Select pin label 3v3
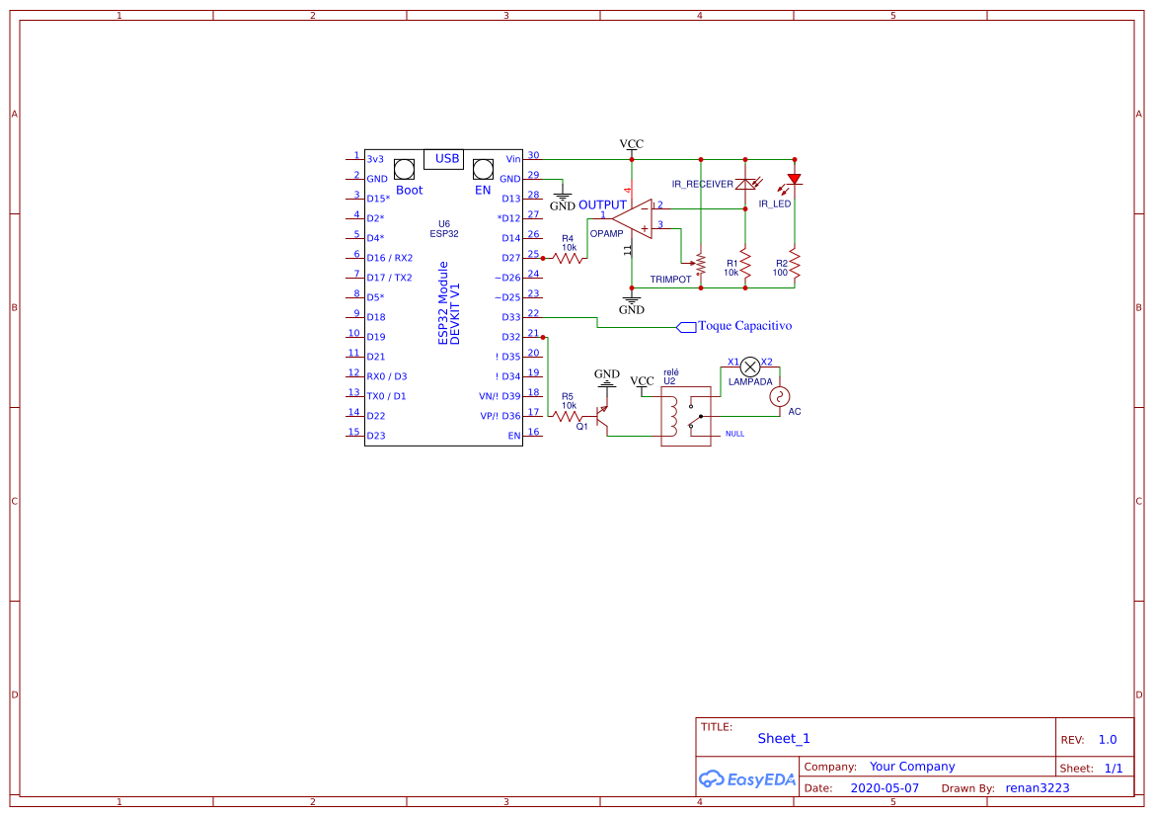 375,159
